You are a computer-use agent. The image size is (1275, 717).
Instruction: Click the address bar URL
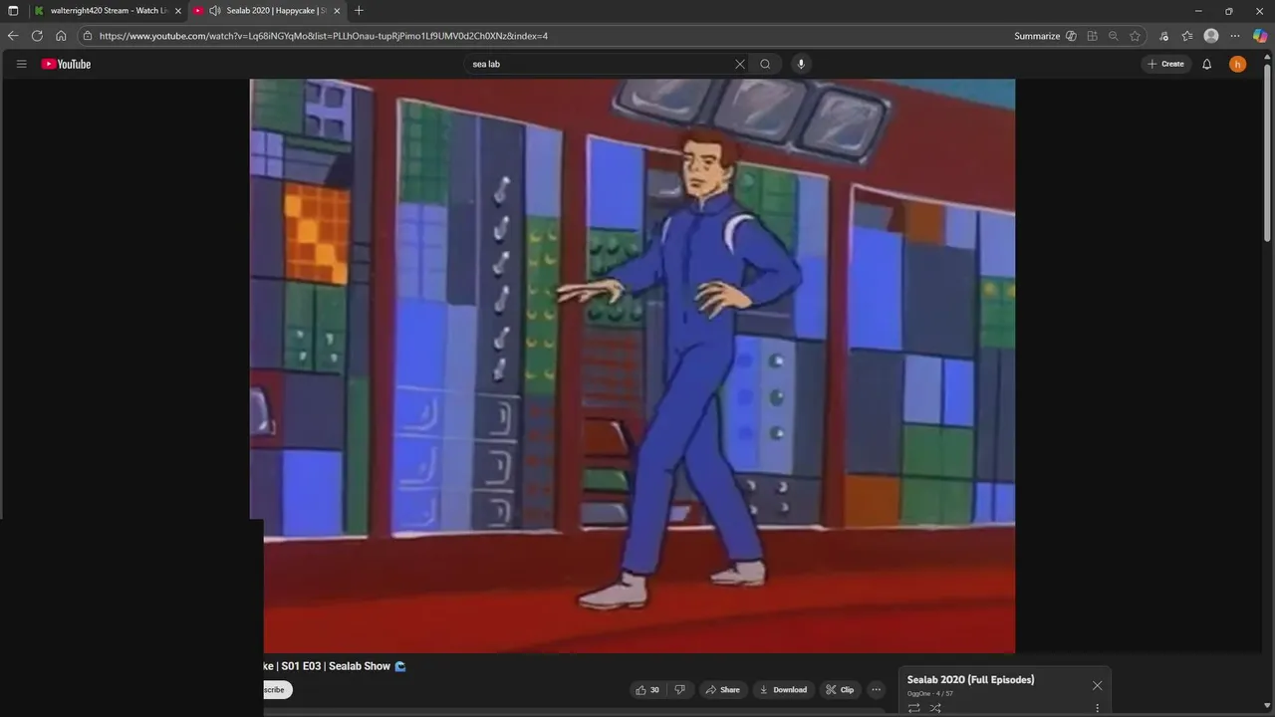pyautogui.click(x=324, y=36)
